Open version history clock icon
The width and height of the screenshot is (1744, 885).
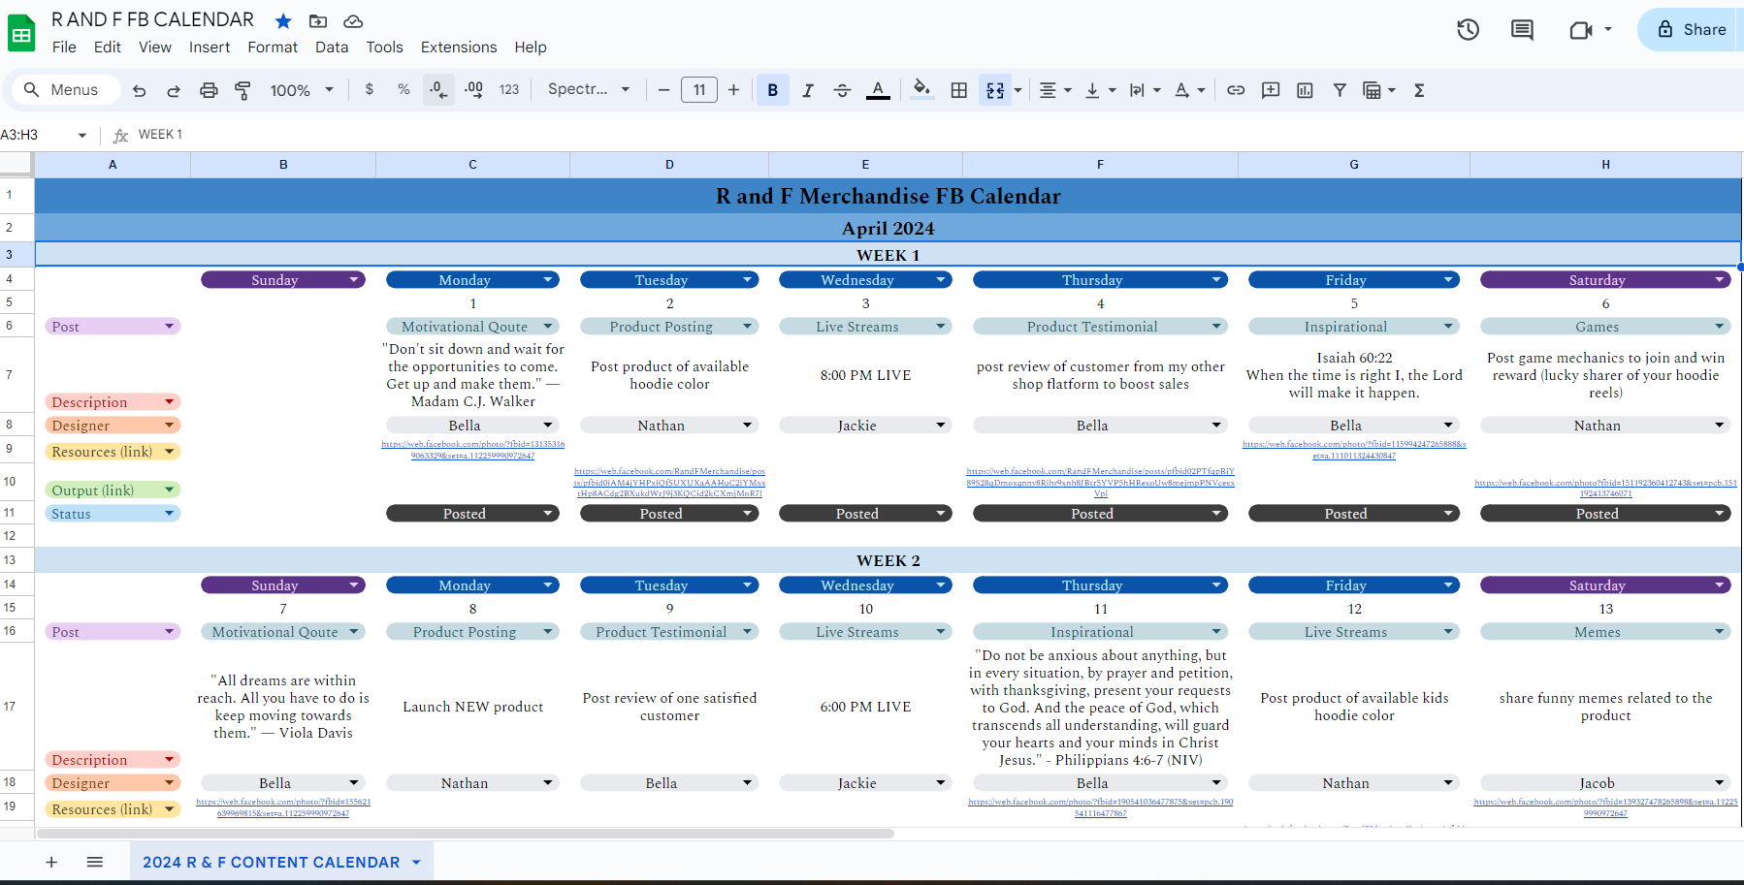click(1469, 30)
